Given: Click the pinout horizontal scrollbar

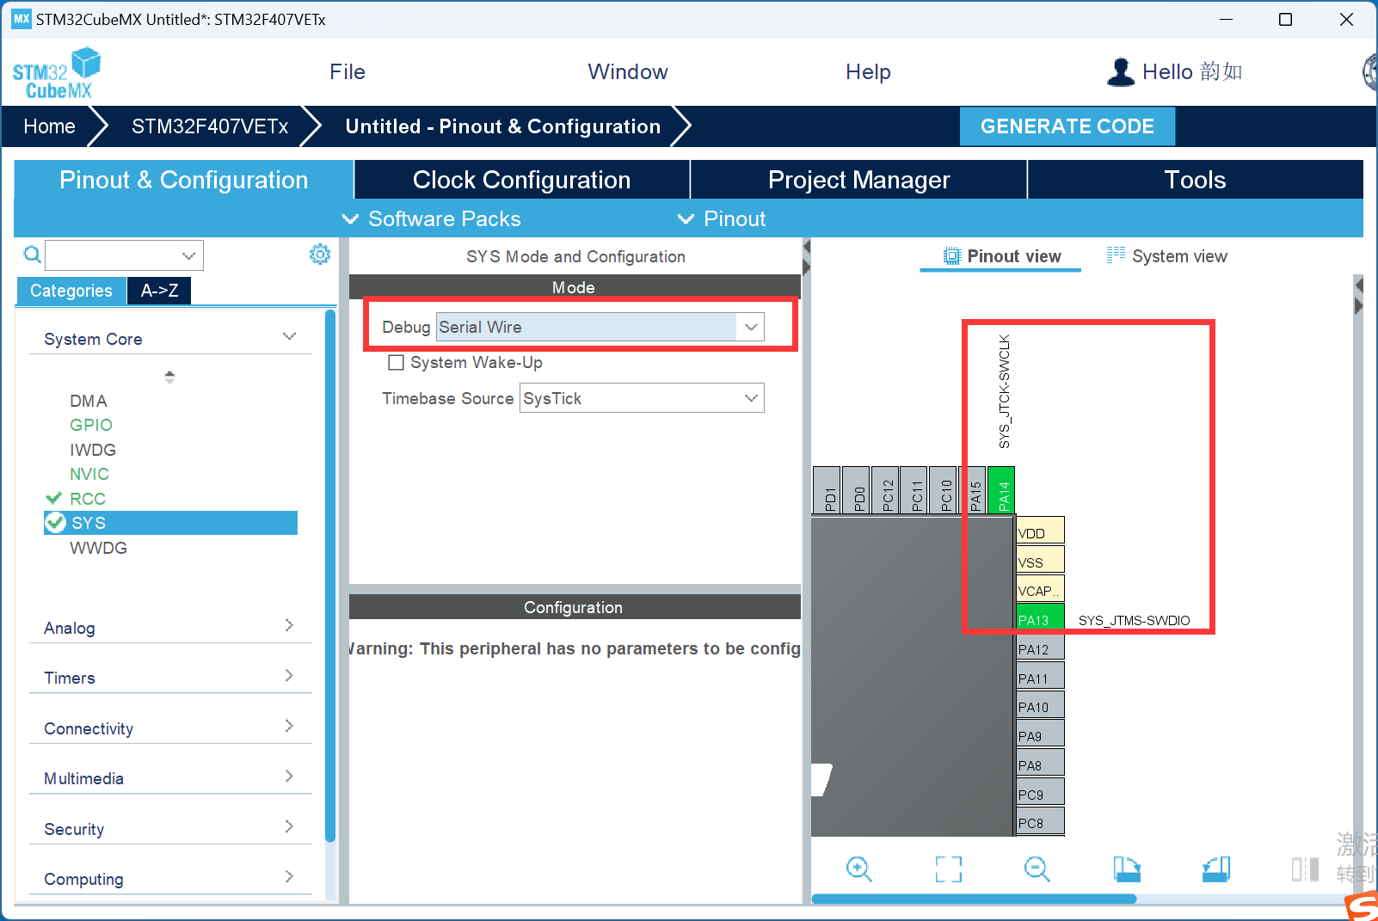Looking at the screenshot, I should pyautogui.click(x=973, y=899).
